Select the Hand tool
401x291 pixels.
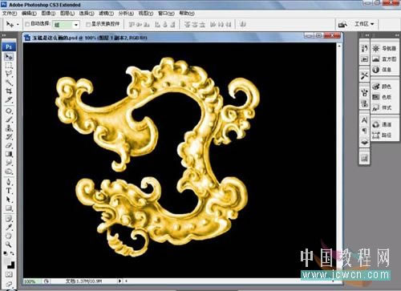(9, 236)
